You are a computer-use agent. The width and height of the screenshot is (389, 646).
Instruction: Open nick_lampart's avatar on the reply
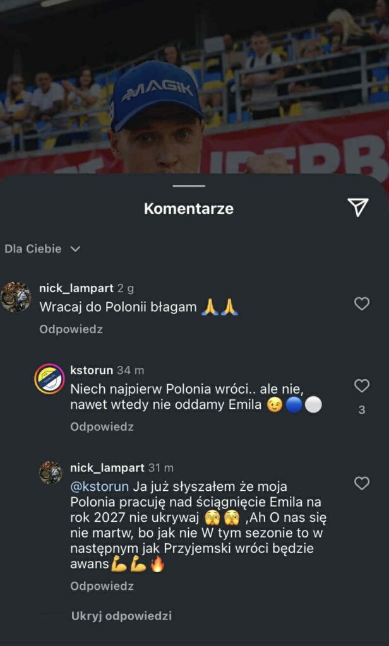coord(51,472)
